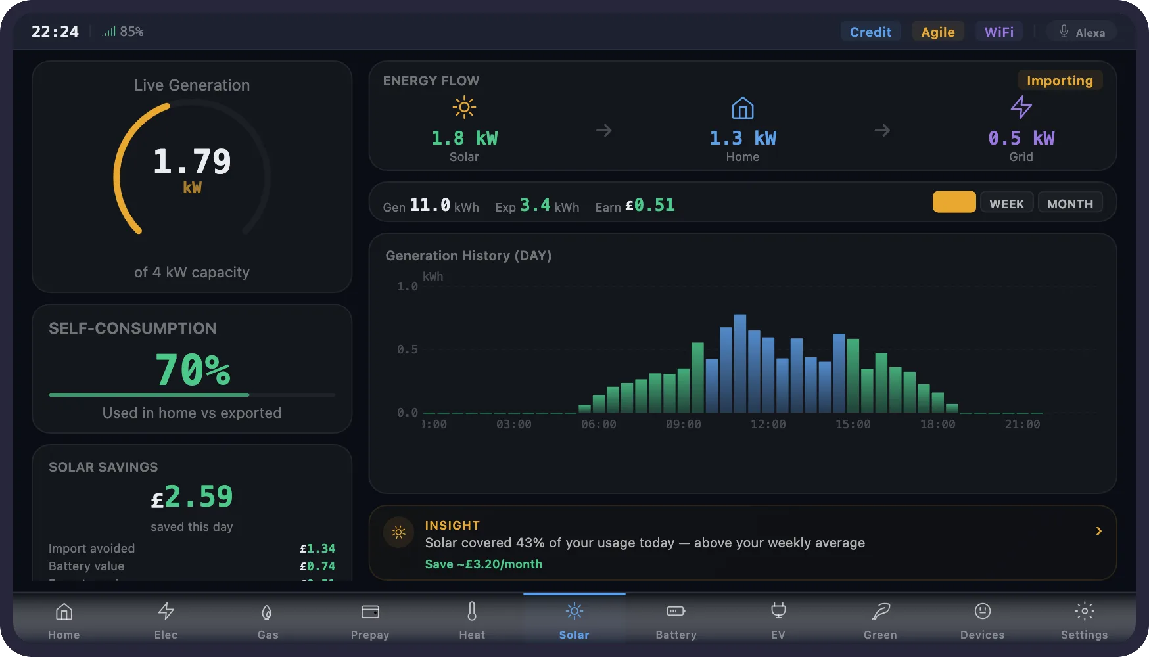This screenshot has height=657, width=1149.
Task: Click the Importing status badge
Action: pos(1060,80)
